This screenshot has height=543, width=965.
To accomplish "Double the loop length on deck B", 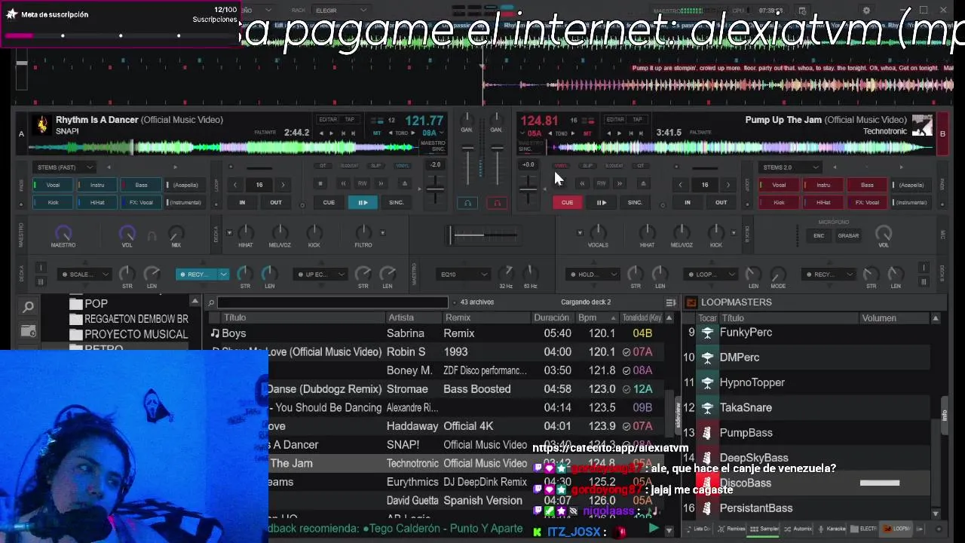I will point(728,185).
